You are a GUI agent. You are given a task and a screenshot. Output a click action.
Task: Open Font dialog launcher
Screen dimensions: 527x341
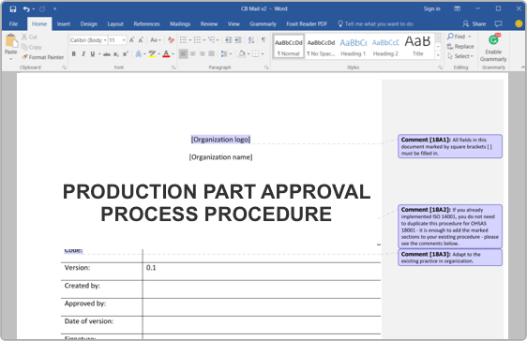coord(173,67)
